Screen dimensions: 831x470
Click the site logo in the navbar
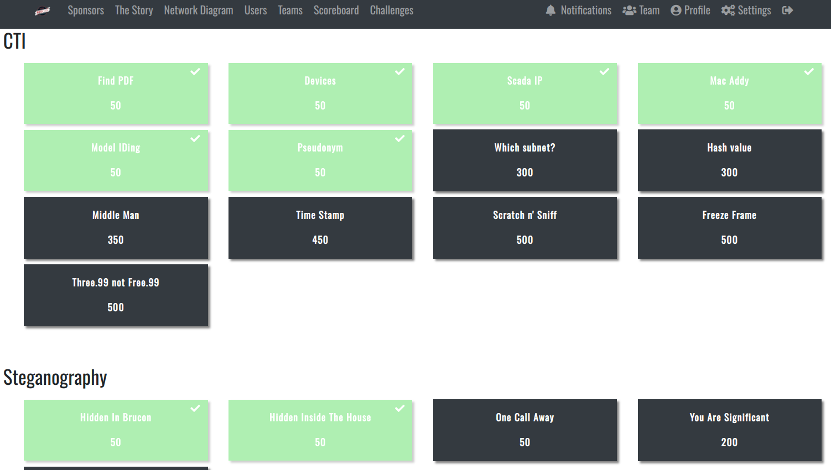point(43,10)
